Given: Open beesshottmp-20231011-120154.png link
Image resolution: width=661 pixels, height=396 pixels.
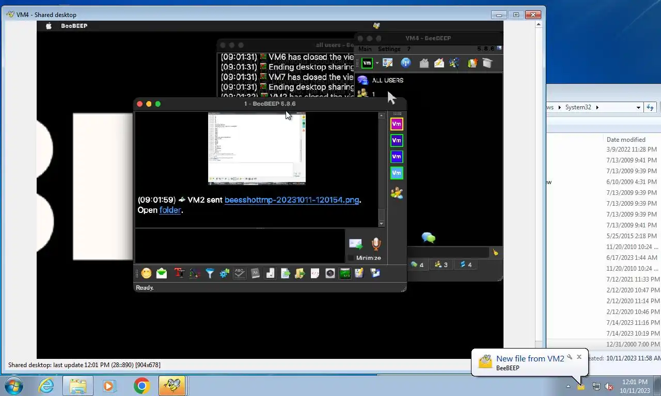Looking at the screenshot, I should pyautogui.click(x=292, y=200).
